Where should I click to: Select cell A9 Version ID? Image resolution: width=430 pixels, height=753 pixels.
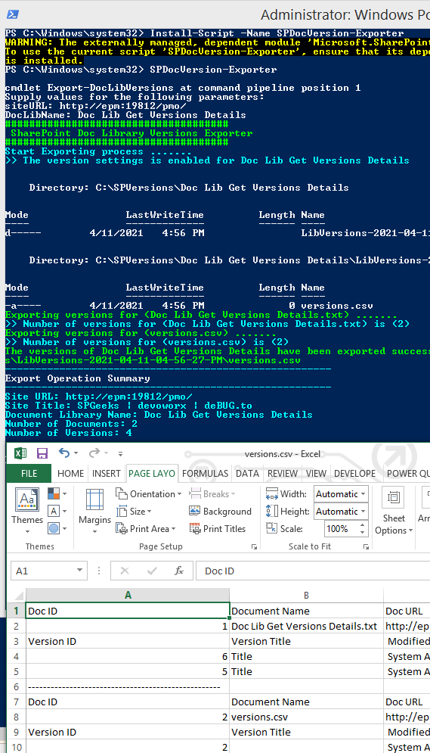click(128, 732)
